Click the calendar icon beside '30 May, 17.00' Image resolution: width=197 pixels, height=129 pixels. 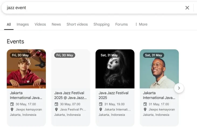[12, 104]
